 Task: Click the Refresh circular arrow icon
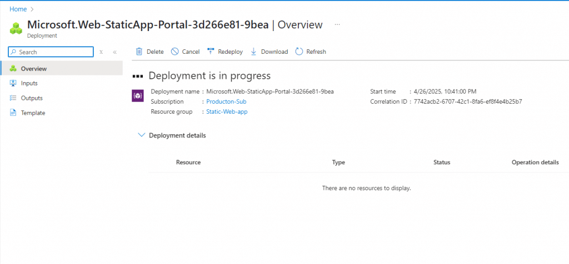click(299, 52)
